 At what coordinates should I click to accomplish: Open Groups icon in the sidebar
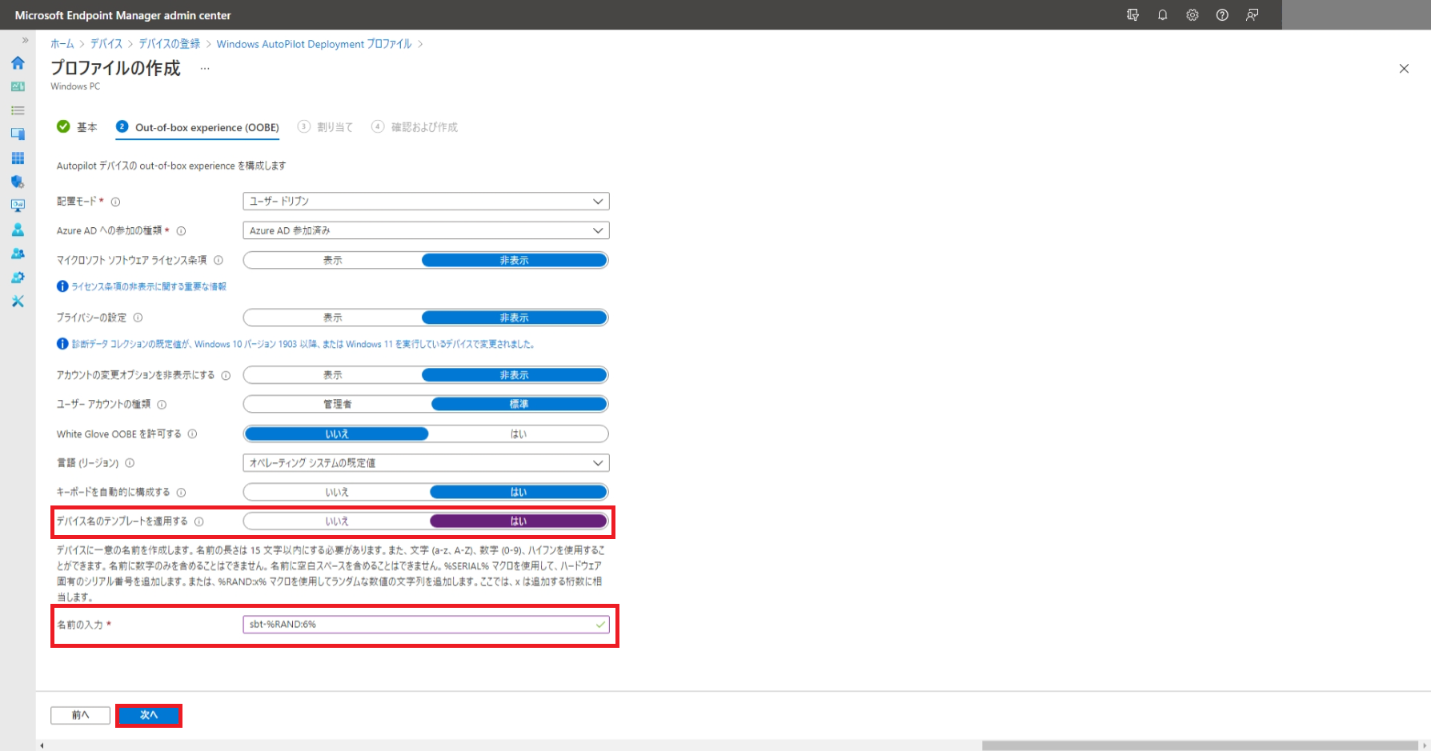click(18, 254)
